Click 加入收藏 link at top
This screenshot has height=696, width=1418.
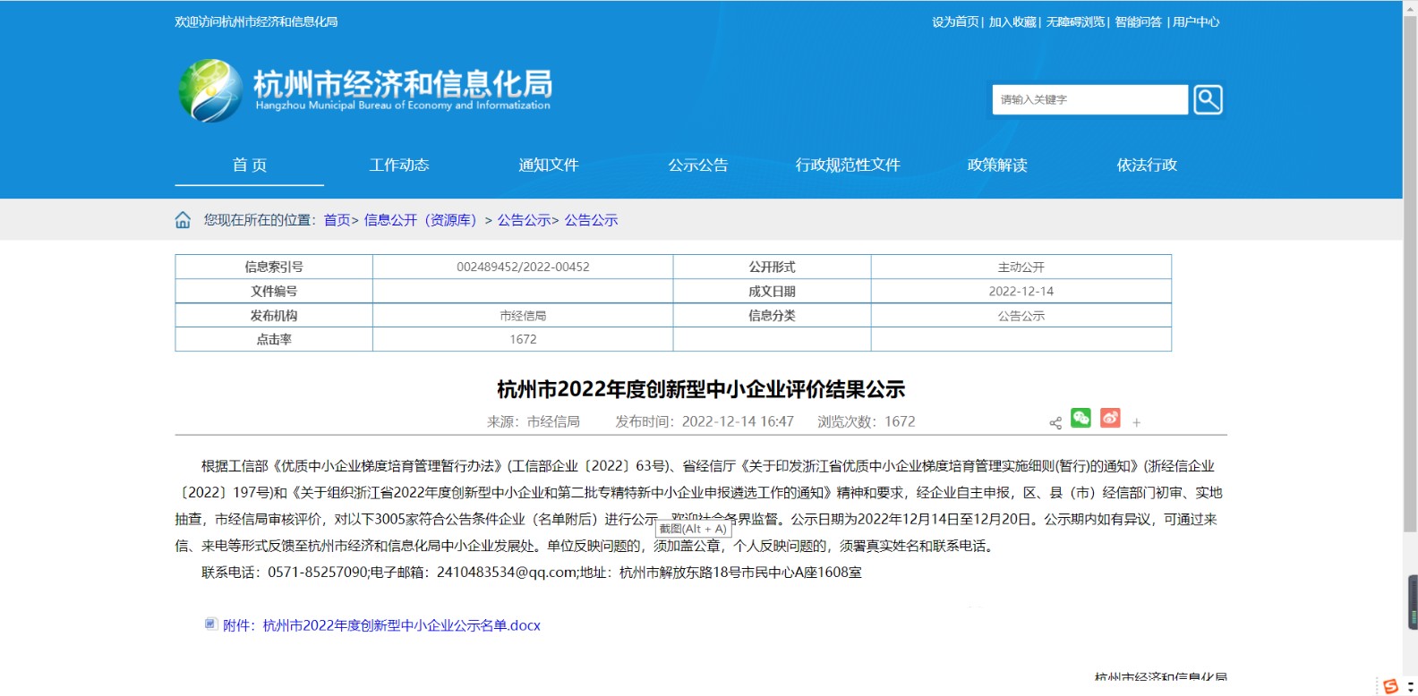pyautogui.click(x=1012, y=22)
